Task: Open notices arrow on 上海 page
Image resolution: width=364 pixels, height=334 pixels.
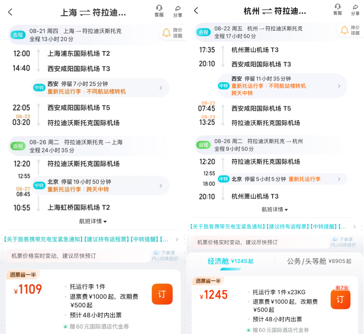Action: click(177, 239)
